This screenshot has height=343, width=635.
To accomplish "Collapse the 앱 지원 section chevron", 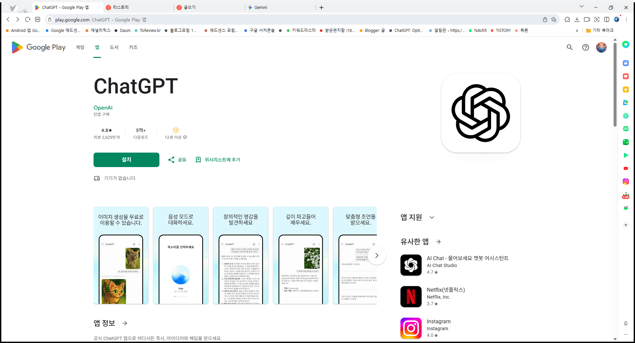I will pos(432,217).
